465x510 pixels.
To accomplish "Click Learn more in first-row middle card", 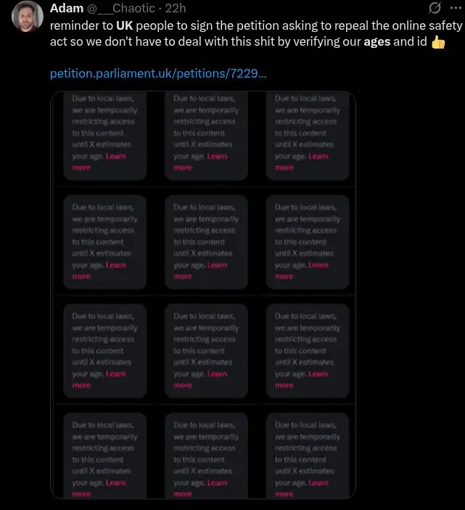I will tap(218, 156).
